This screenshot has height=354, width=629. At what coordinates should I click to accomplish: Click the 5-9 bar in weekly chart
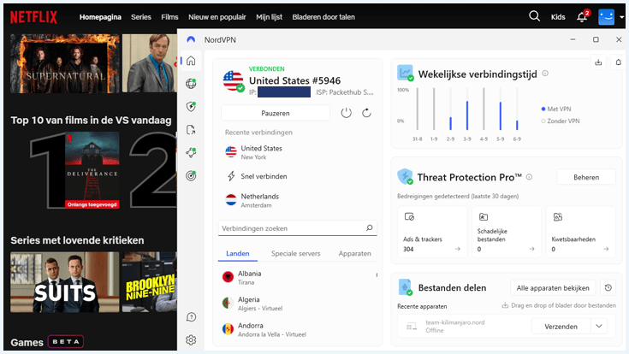(501, 115)
